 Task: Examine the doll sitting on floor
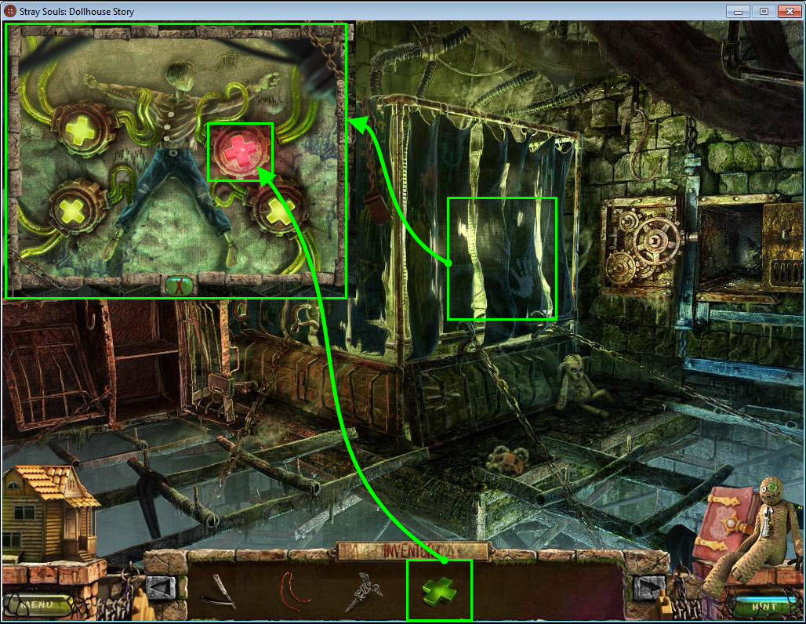[x=579, y=383]
